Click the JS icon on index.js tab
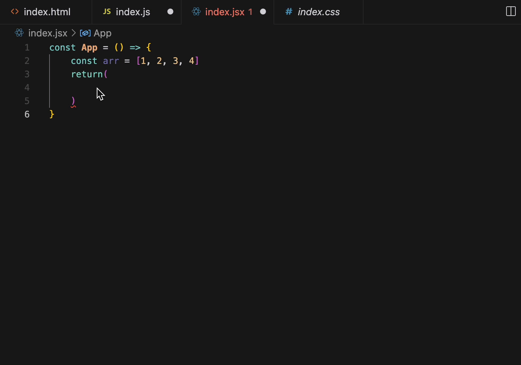This screenshot has height=365, width=521. pos(107,12)
